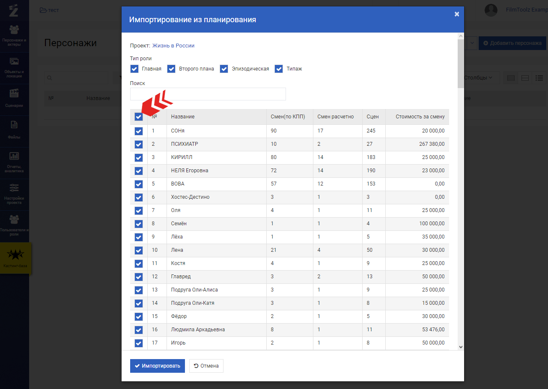Select the Костя name cell

point(217,263)
